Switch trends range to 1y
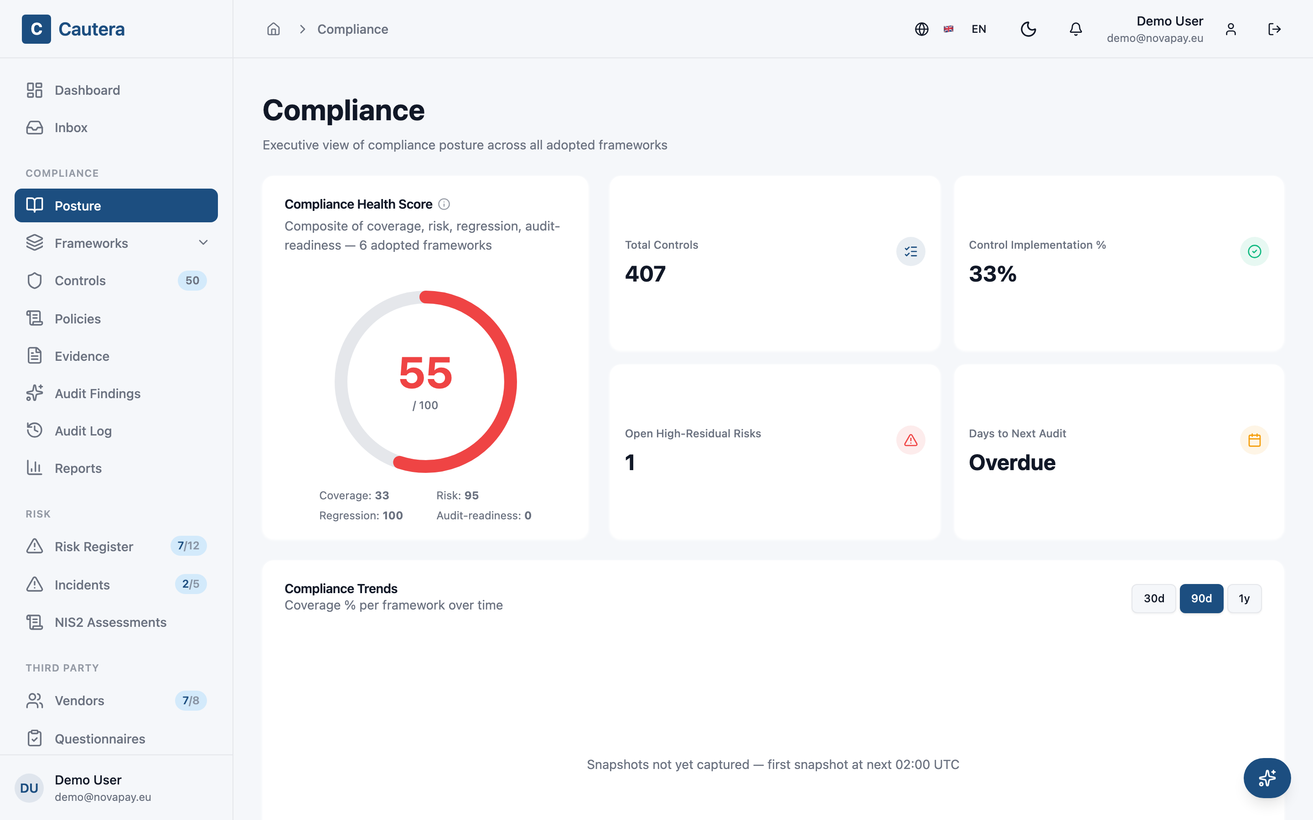 (x=1244, y=598)
